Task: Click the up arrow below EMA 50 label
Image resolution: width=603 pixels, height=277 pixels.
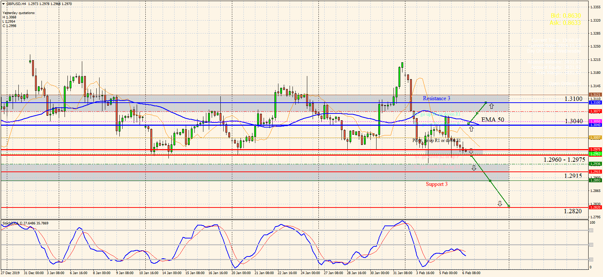Action: coord(471,129)
